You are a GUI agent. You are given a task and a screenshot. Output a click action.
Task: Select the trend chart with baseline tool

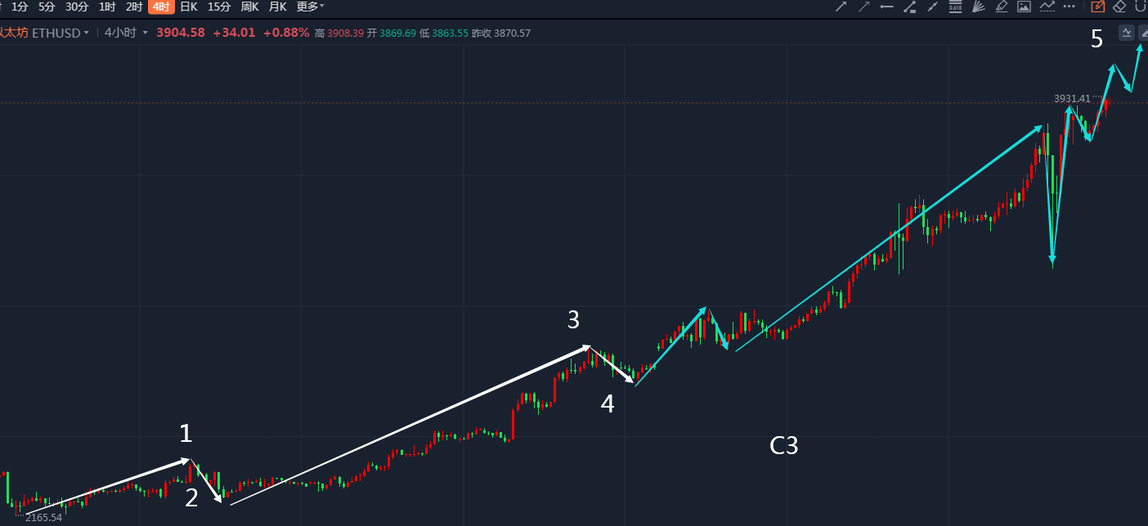1047,7
